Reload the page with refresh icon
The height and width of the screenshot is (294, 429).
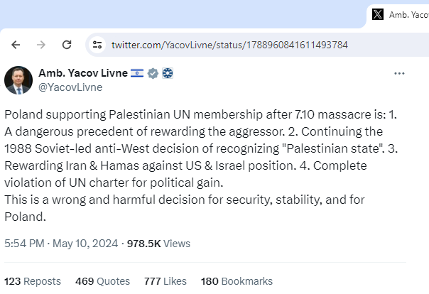(x=67, y=45)
